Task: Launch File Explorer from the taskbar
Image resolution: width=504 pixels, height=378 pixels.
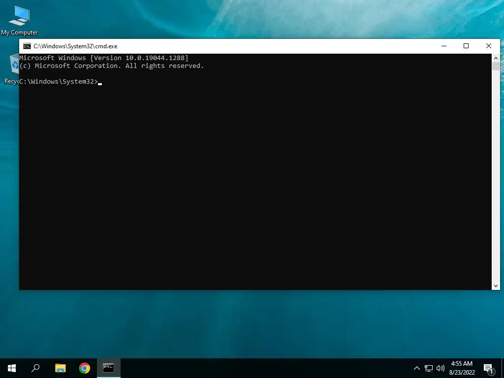Action: [x=60, y=368]
